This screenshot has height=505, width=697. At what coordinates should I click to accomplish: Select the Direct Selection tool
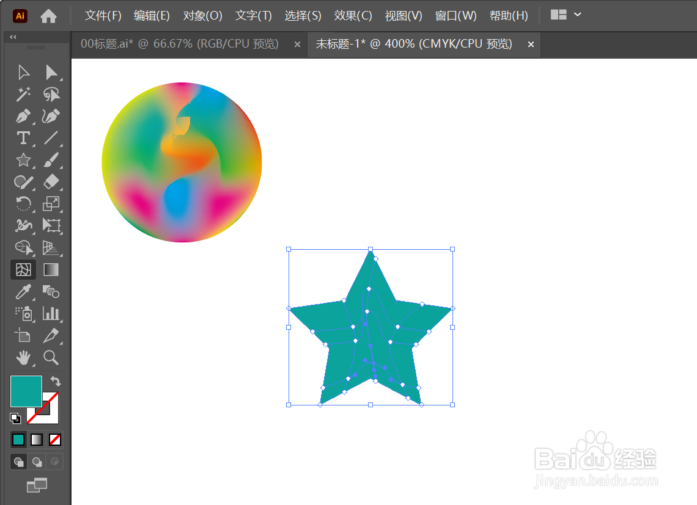51,73
